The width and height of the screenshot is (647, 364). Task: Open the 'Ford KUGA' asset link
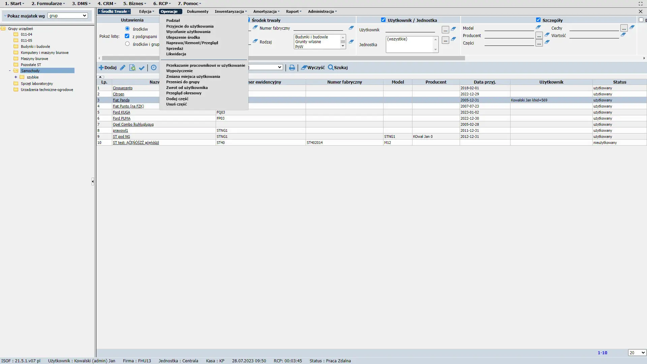pos(121,112)
